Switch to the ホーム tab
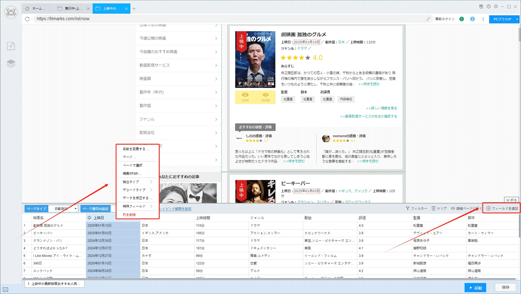The image size is (521, 294). coord(38,8)
